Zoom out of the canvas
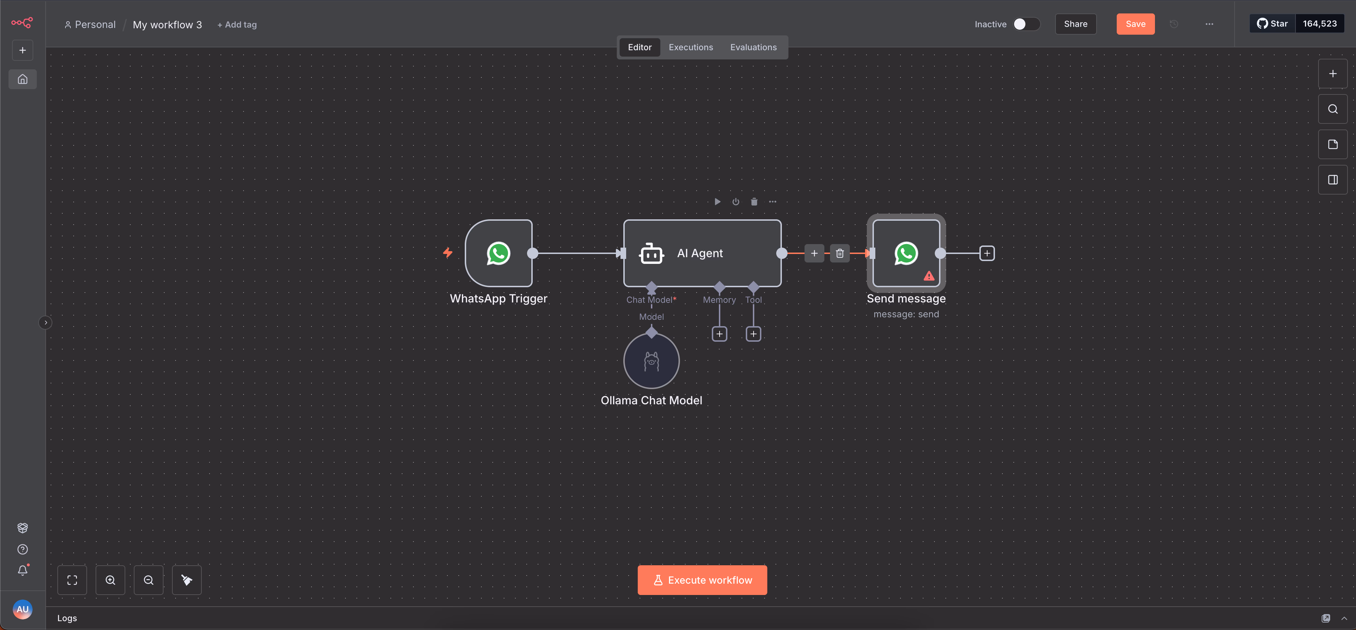The height and width of the screenshot is (630, 1356). 148,579
